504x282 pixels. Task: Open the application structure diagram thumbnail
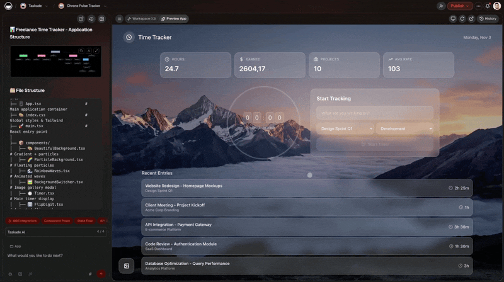click(x=55, y=61)
